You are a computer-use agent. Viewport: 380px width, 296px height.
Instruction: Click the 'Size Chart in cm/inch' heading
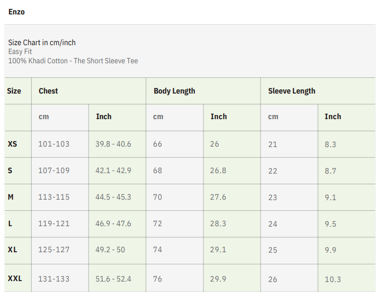[42, 42]
